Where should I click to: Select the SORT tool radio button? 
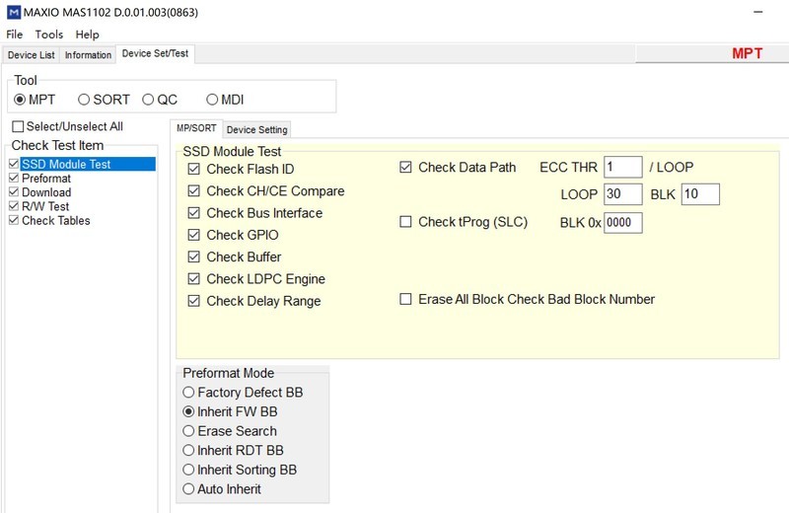[x=84, y=100]
